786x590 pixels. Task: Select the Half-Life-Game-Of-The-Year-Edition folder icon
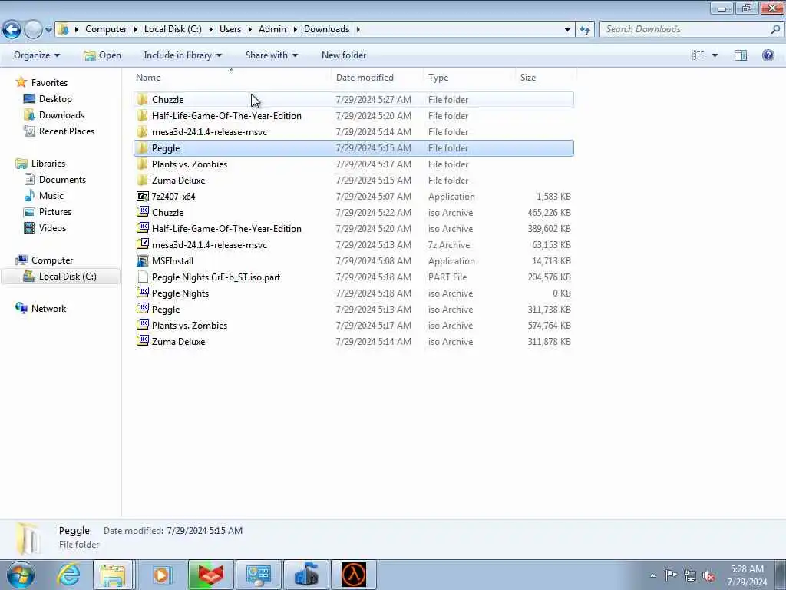click(x=142, y=115)
